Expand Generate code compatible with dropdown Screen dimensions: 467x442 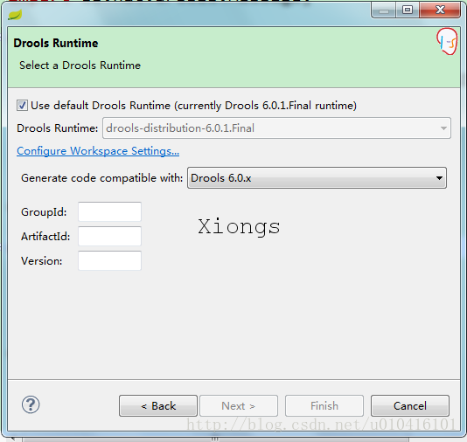317,178
